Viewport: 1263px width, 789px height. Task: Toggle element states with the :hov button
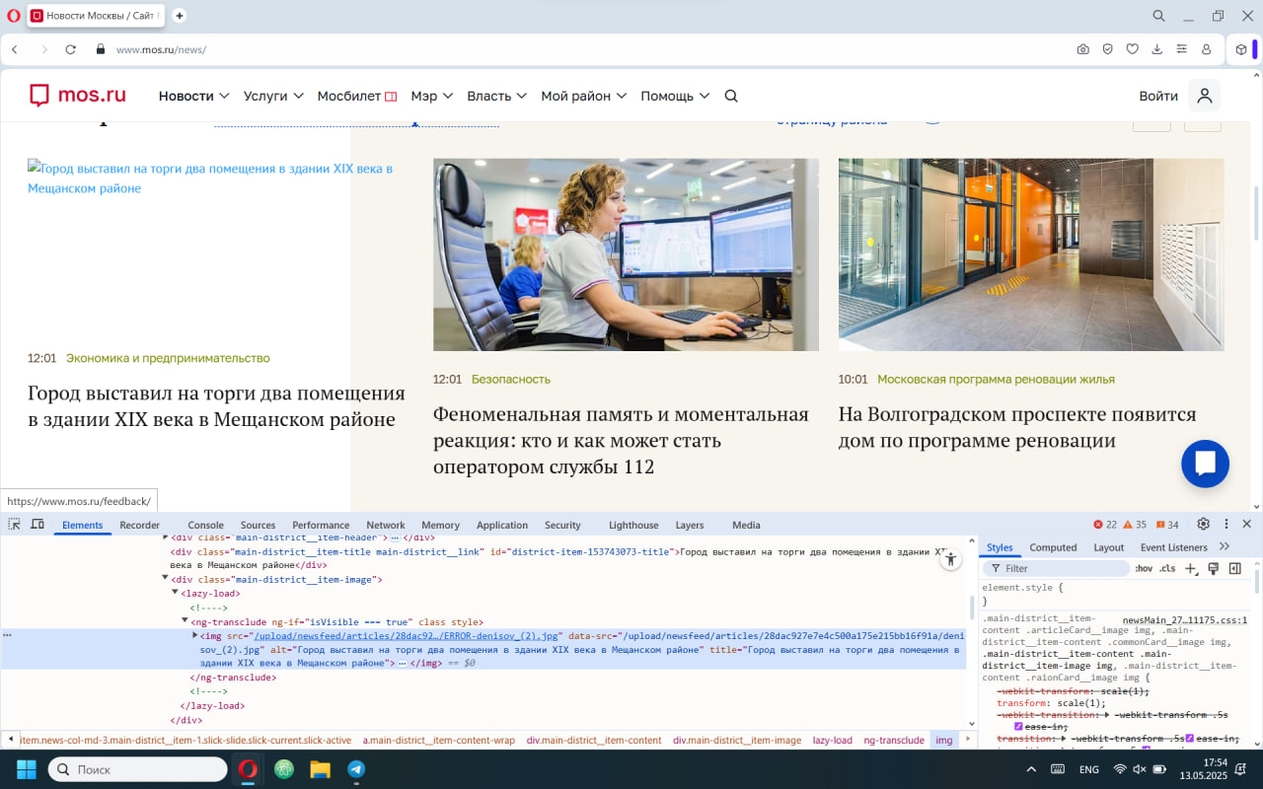point(1145,568)
